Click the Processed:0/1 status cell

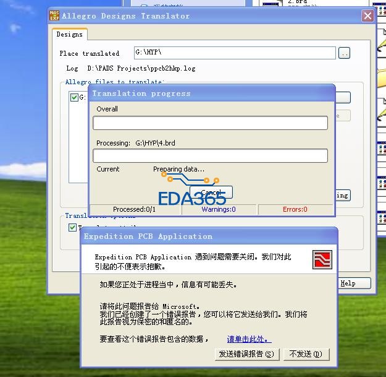pyautogui.click(x=135, y=209)
